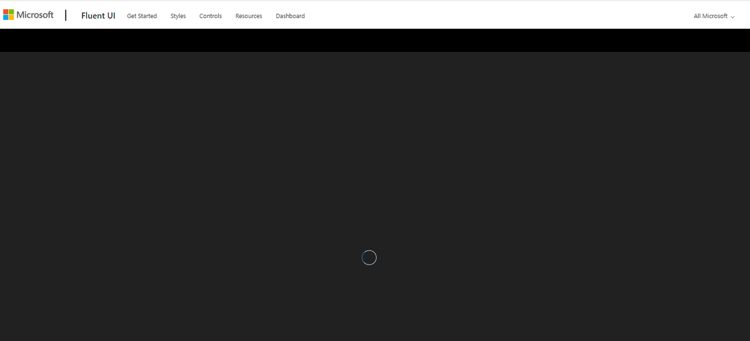Go to the Styles section
The width and height of the screenshot is (750, 341).
tap(178, 16)
